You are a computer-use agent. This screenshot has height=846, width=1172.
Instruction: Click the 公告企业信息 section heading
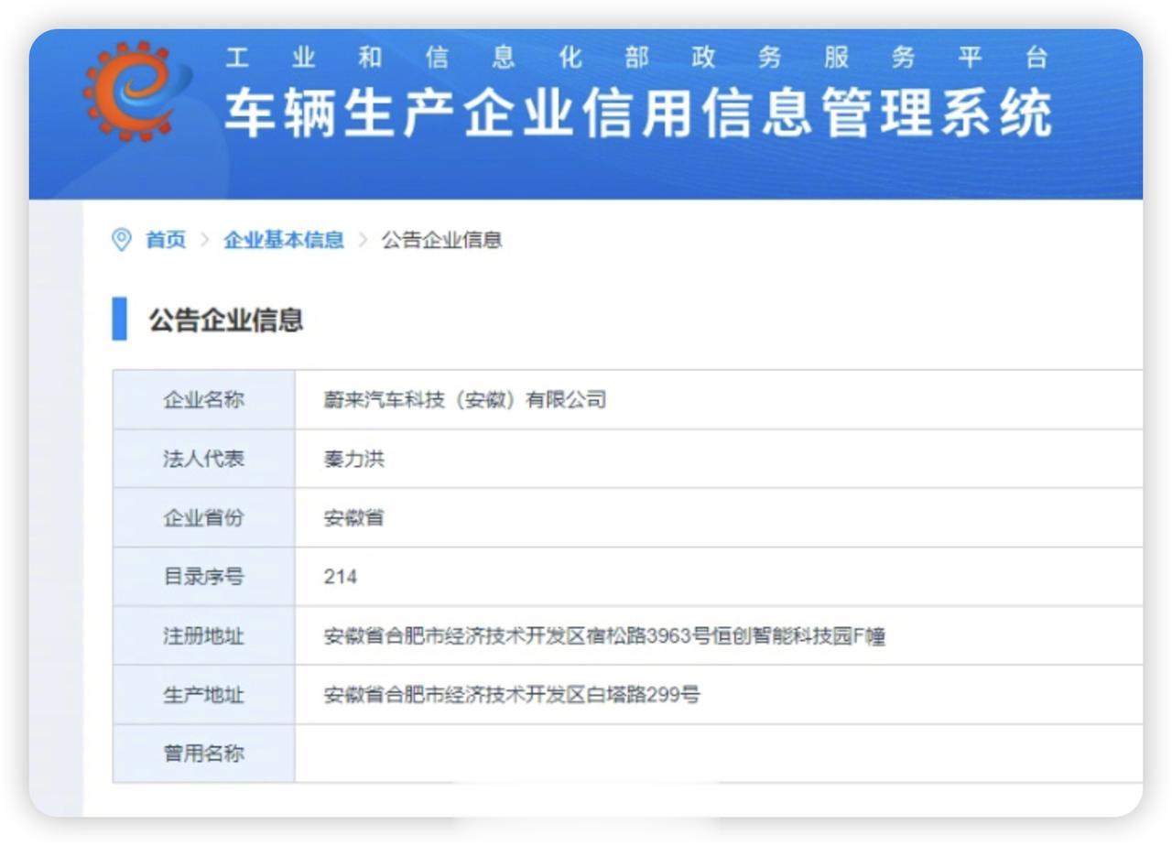coord(226,320)
